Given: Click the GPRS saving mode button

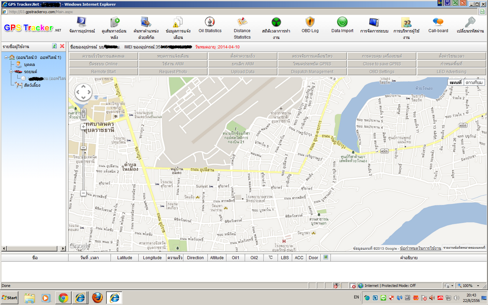Looking at the screenshot, I should (x=312, y=64).
